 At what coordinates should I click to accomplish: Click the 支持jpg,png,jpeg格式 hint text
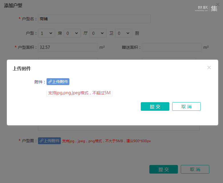point(79,93)
